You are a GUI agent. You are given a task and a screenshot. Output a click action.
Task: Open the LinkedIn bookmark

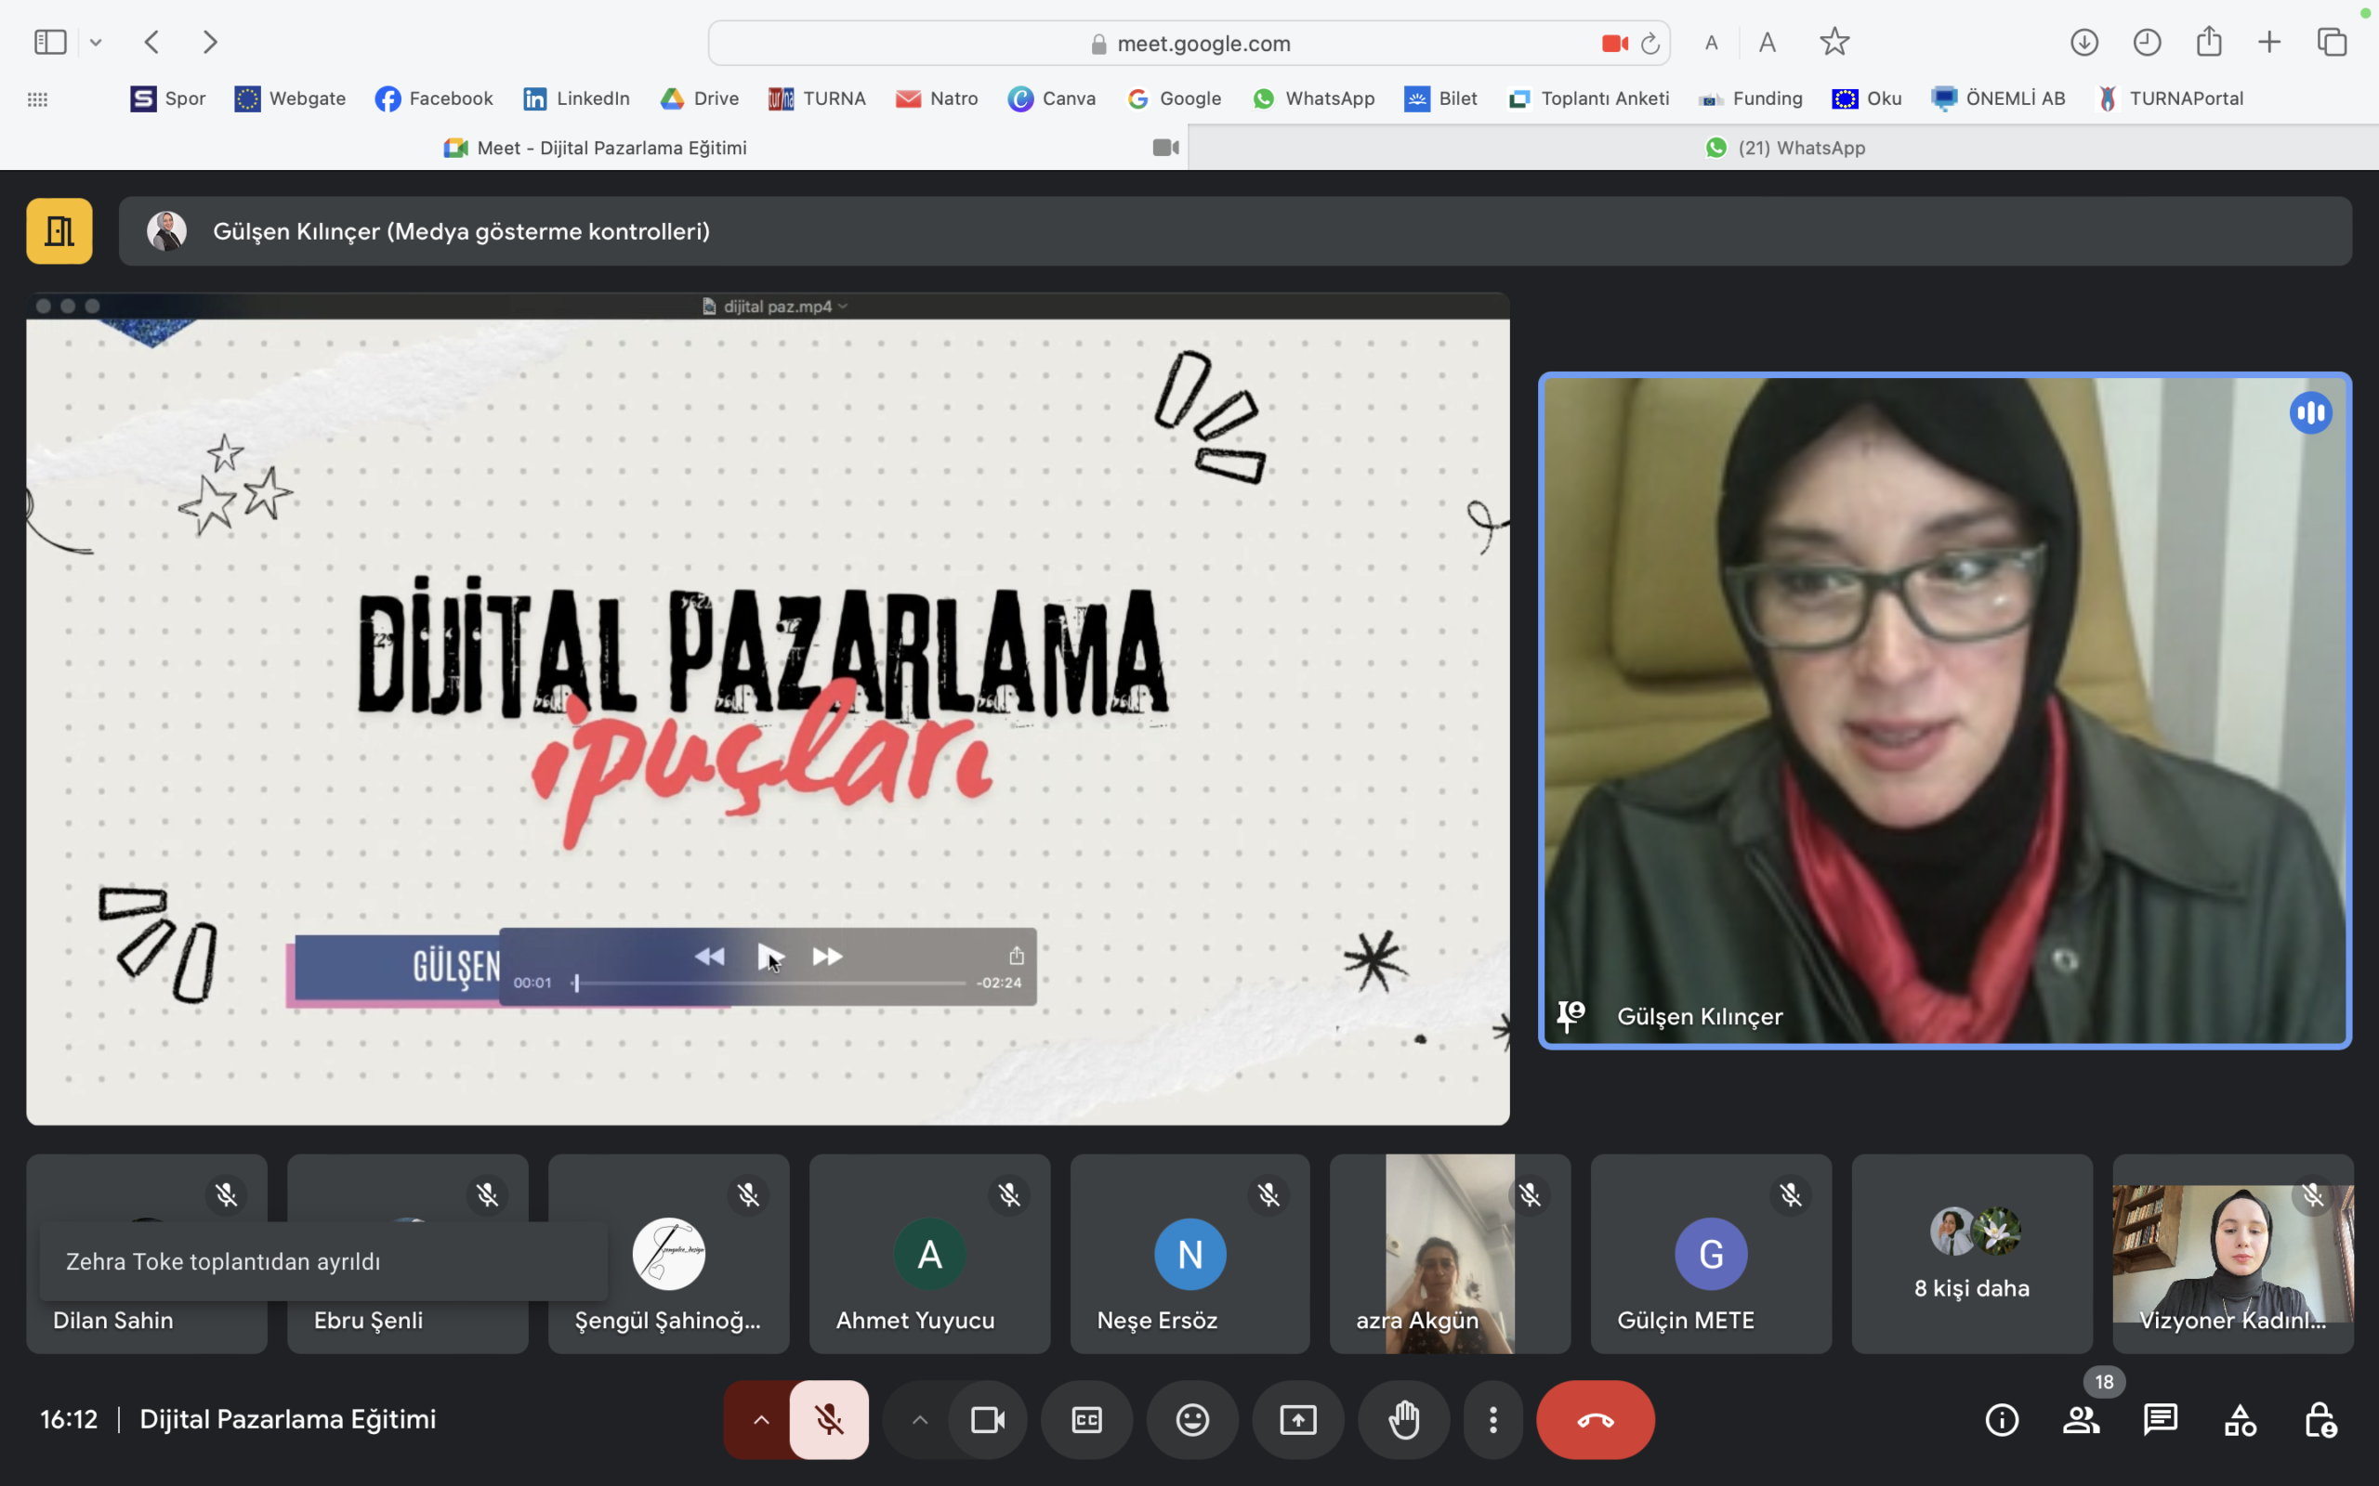576,98
